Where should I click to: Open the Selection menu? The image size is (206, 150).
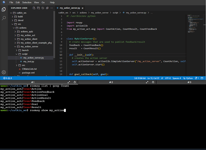coord(27,2)
